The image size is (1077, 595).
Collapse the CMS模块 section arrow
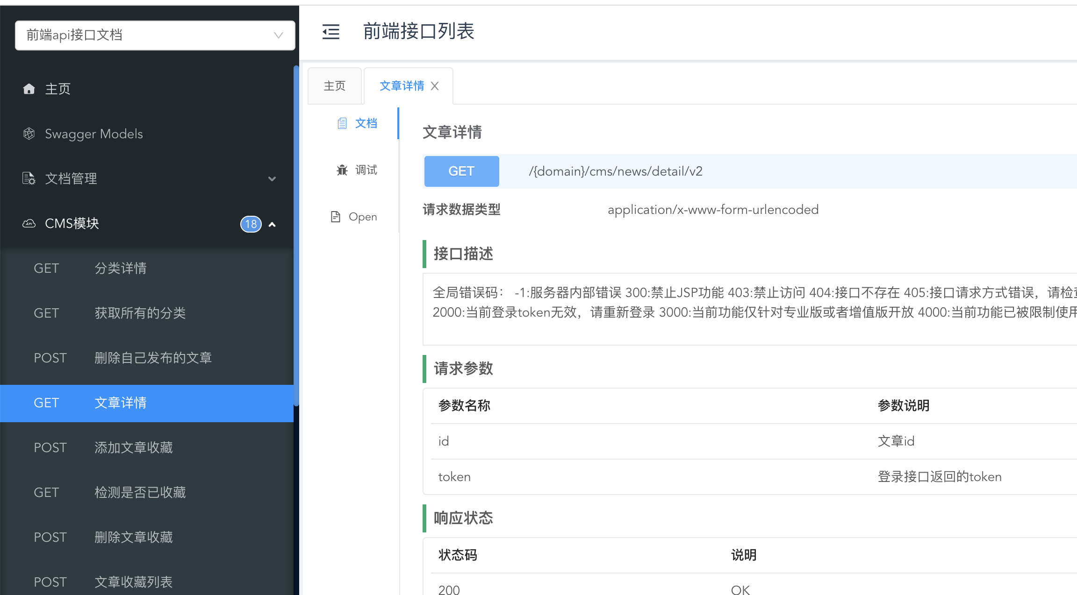tap(272, 225)
